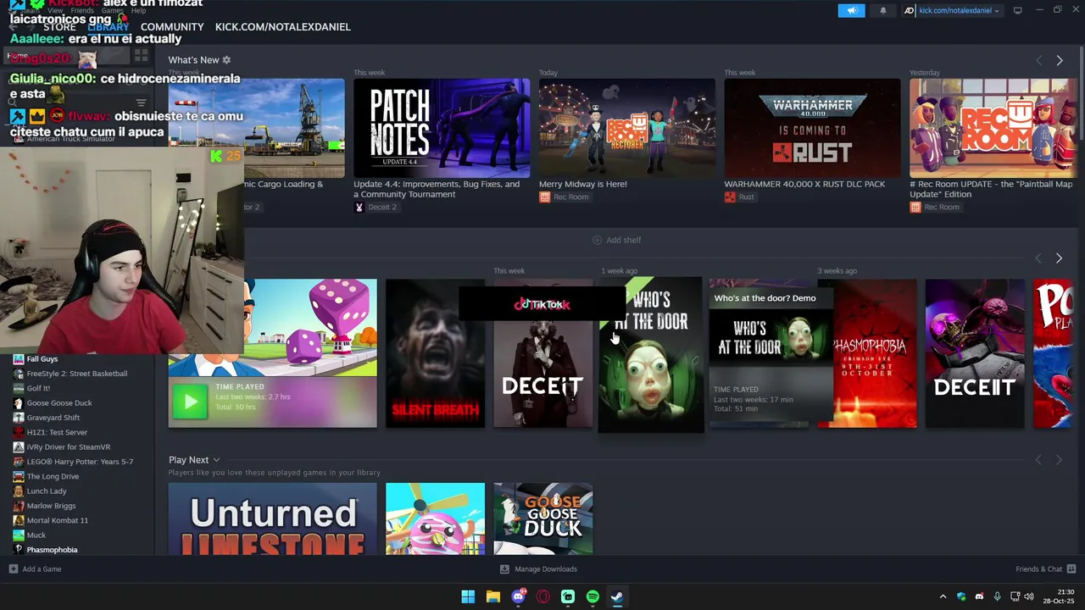Open Warhammer 40,000 X Rust news card
This screenshot has height=610, width=1085.
click(x=812, y=129)
